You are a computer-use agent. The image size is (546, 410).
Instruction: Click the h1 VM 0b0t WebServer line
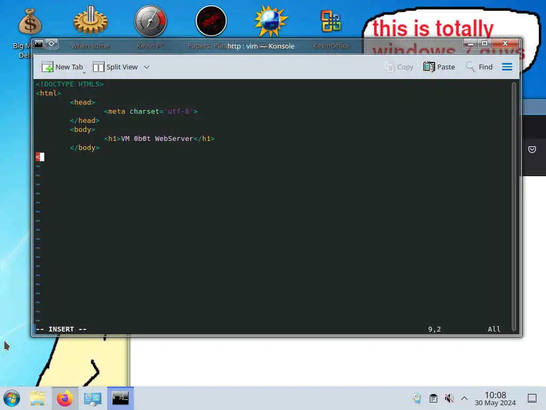(x=159, y=138)
